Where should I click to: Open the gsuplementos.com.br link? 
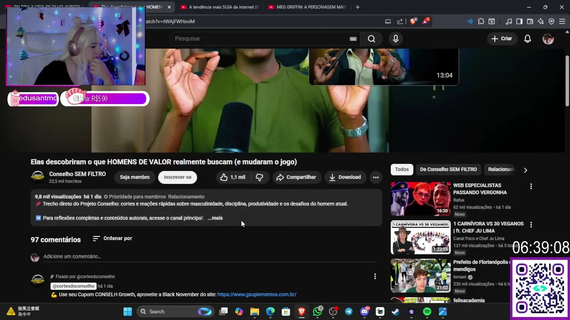[257, 295]
